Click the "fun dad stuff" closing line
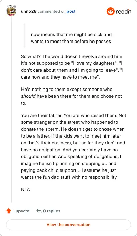Image resolution: width=137 pixels, height=236 pixels. click(x=69, y=177)
